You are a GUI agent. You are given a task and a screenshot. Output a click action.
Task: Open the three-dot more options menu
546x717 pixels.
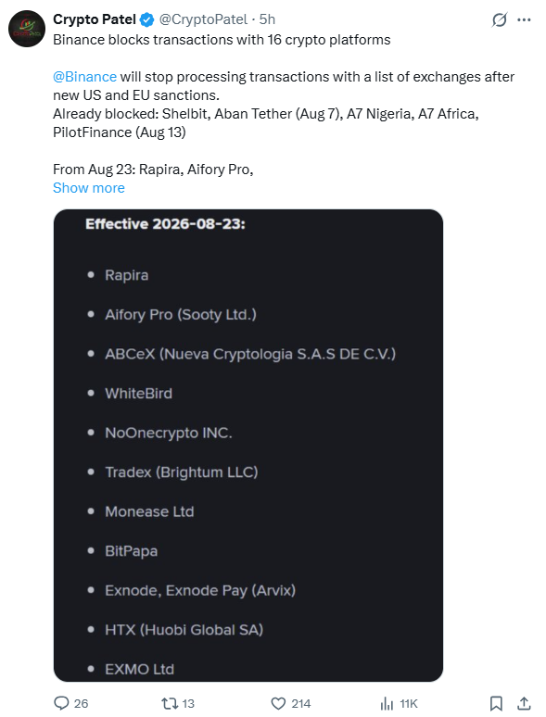coord(524,19)
